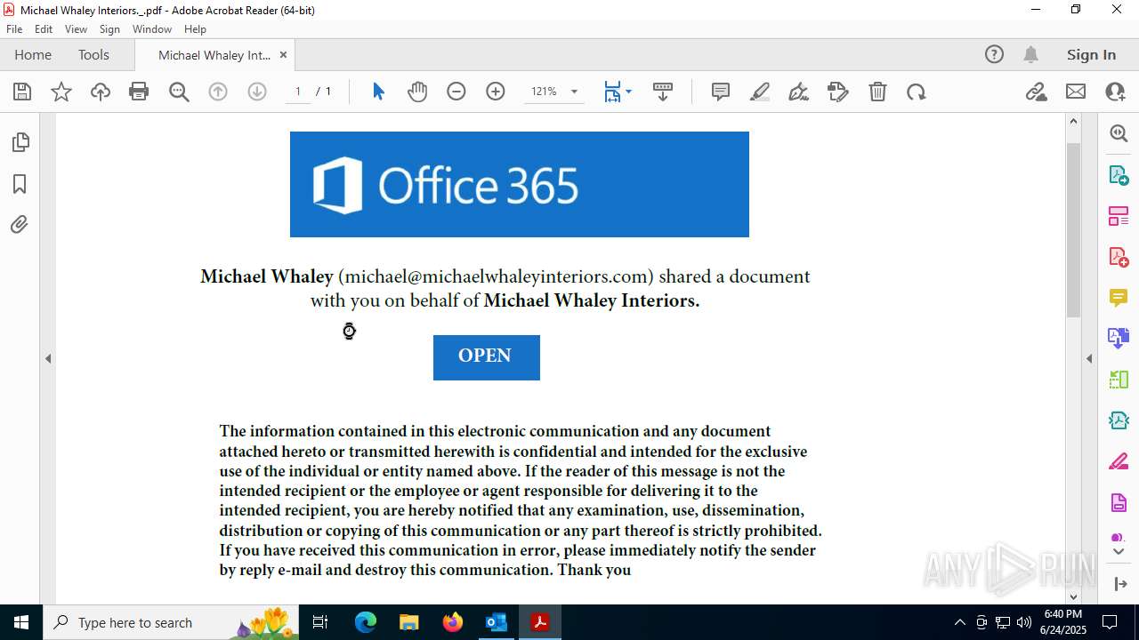This screenshot has width=1139, height=640.
Task: Open the find text magnifier tool
Action: 179,92
